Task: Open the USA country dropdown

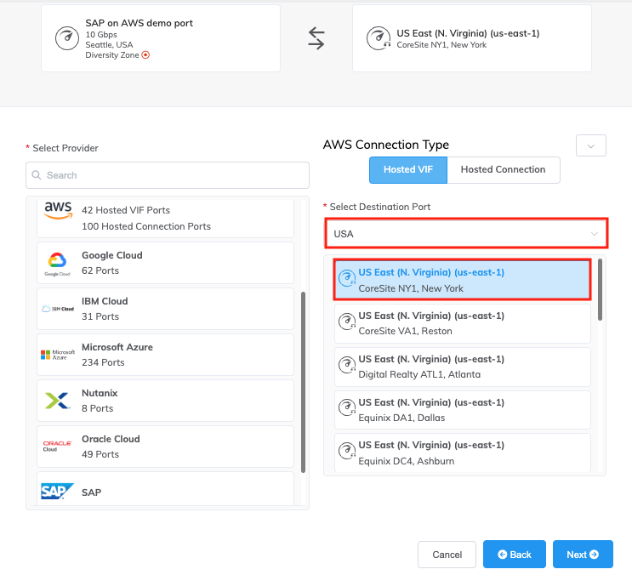Action: point(466,234)
